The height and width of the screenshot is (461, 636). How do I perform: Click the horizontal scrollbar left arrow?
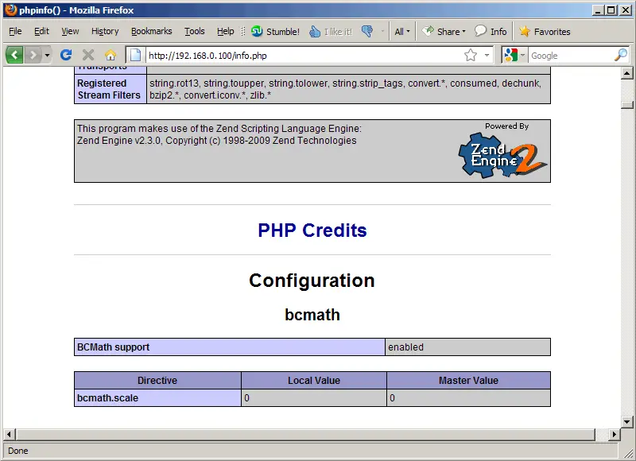pyautogui.click(x=9, y=434)
